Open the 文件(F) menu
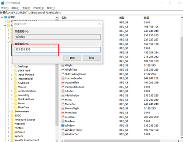Viewport: 183px width, 142px height. 5,8
